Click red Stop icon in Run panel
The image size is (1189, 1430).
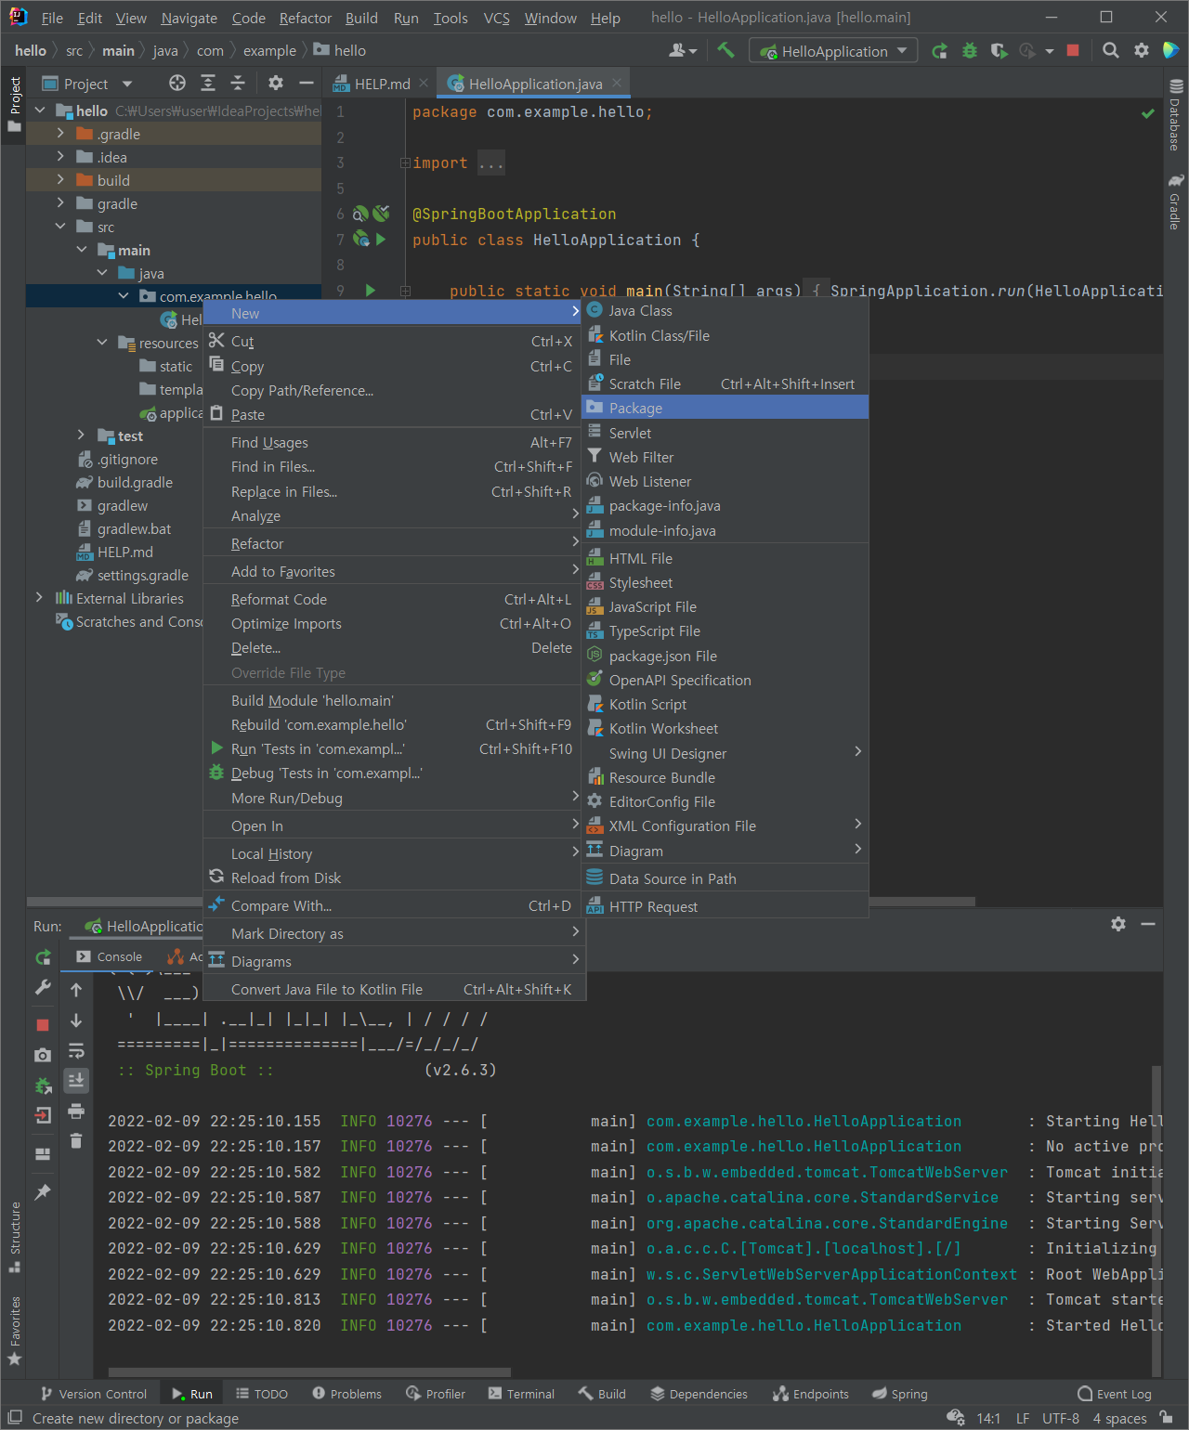pyautogui.click(x=43, y=1024)
